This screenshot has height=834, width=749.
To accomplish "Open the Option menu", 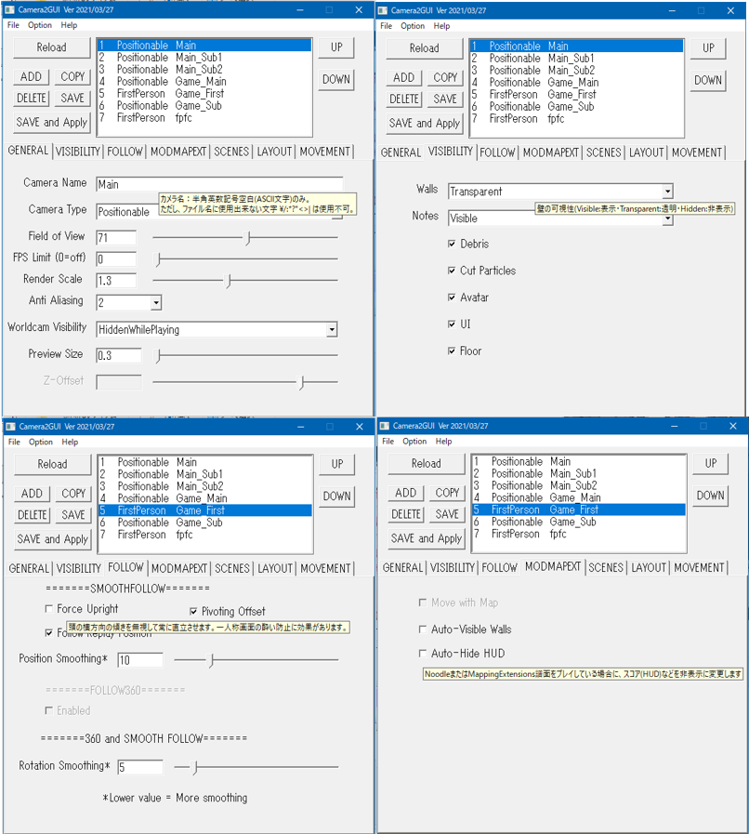I will click(x=41, y=25).
